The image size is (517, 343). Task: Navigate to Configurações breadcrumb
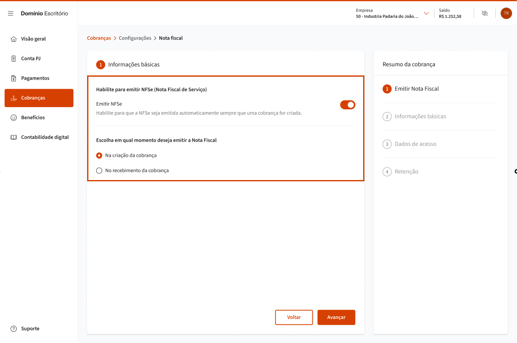tap(135, 38)
